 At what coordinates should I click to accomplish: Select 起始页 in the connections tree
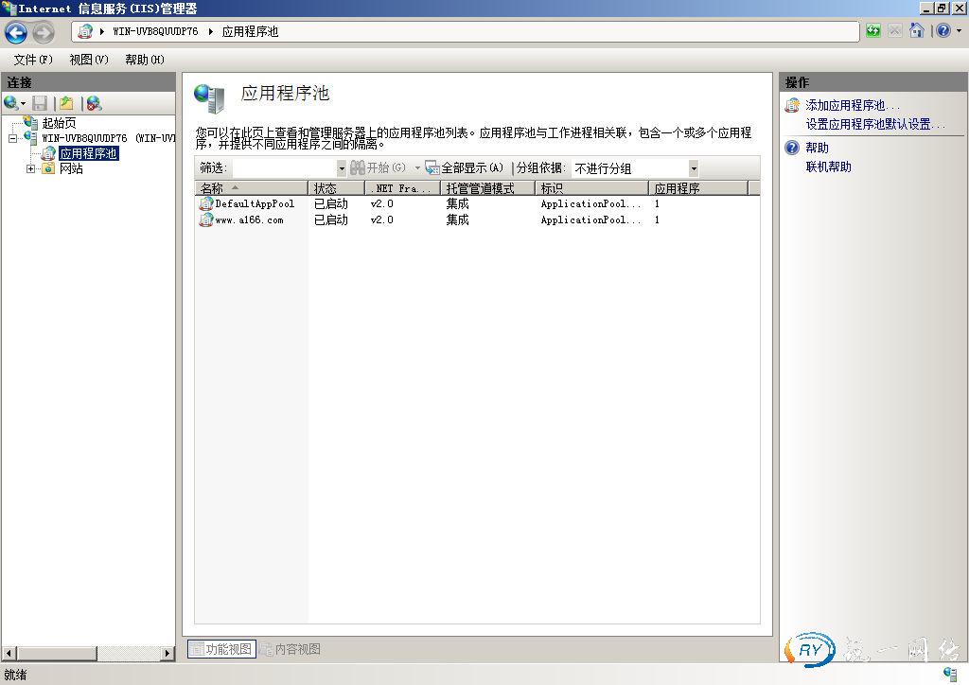pos(59,123)
